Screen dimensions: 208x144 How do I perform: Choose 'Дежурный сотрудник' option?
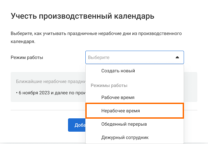coord(125,137)
